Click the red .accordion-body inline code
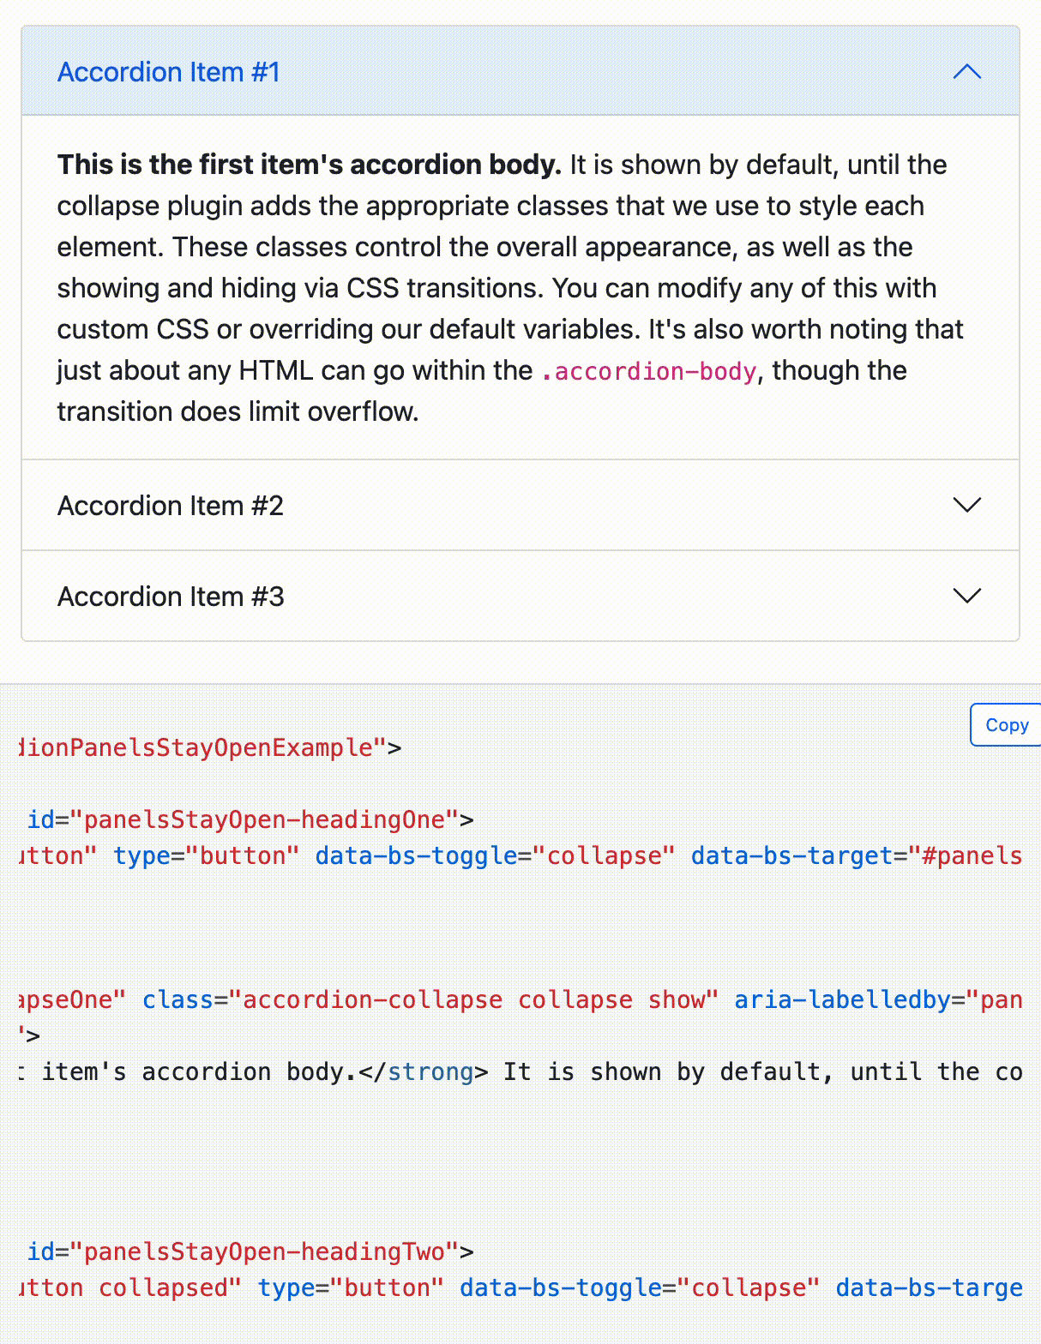The height and width of the screenshot is (1344, 1041). (x=649, y=371)
